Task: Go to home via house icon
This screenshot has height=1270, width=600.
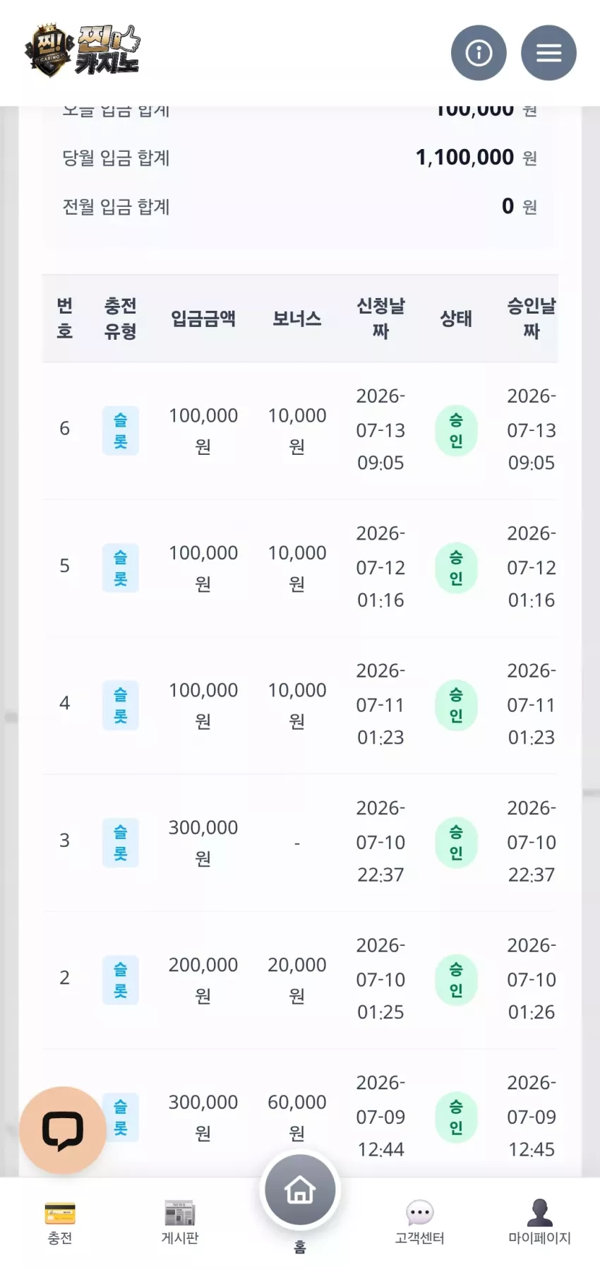Action: pos(300,1190)
